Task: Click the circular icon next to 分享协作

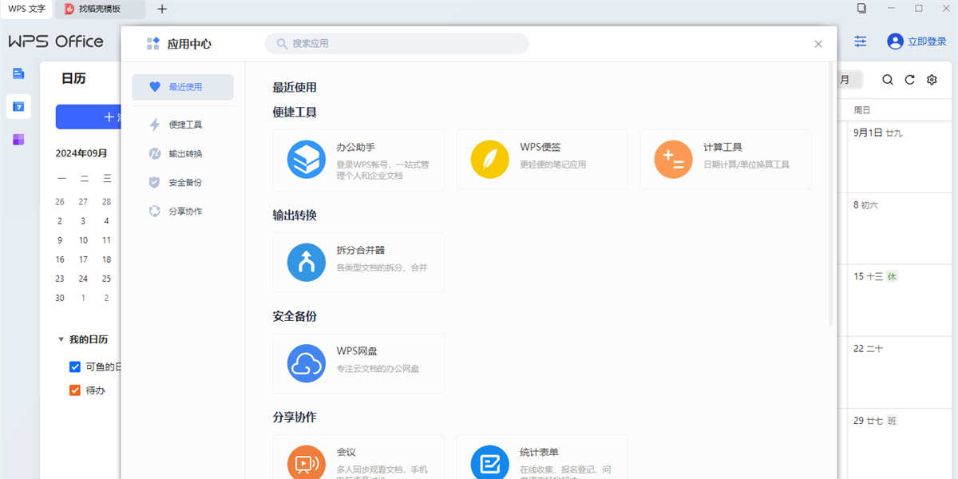Action: pos(155,212)
